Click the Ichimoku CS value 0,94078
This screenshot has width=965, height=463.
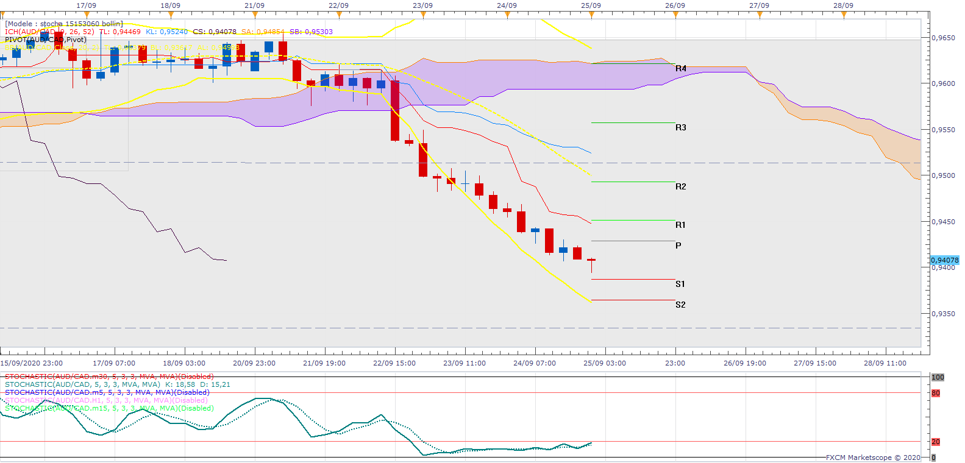pos(215,32)
